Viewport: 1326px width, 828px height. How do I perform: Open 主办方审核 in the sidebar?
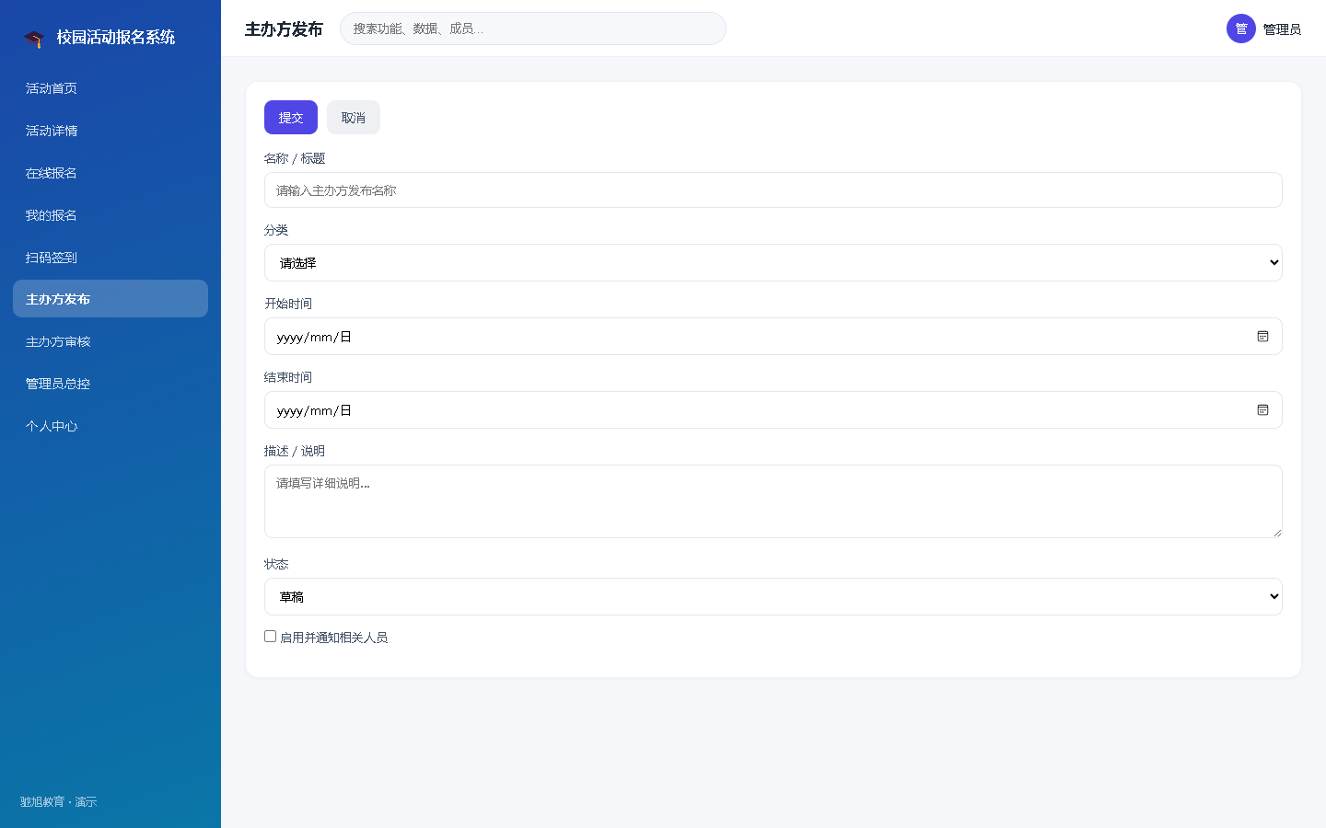(110, 341)
